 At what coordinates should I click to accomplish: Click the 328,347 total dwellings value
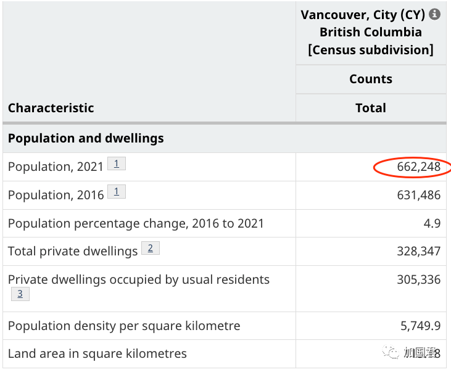tap(418, 251)
